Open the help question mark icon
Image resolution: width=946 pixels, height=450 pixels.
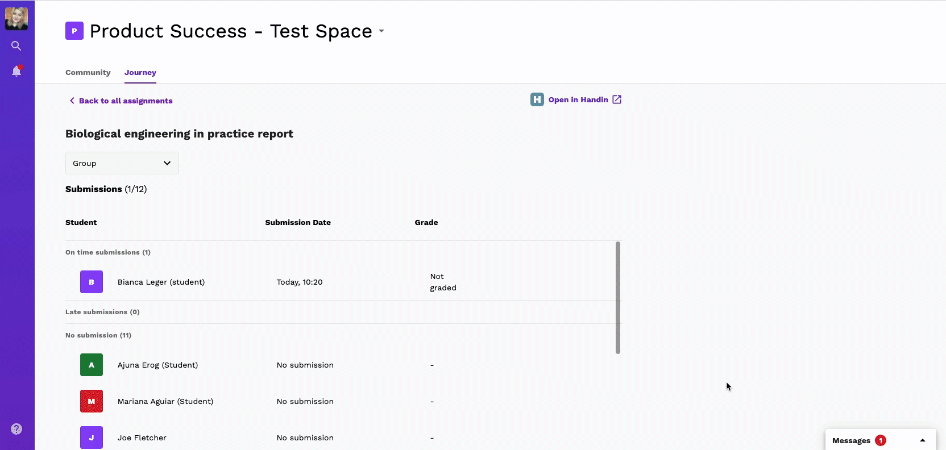coord(16,429)
